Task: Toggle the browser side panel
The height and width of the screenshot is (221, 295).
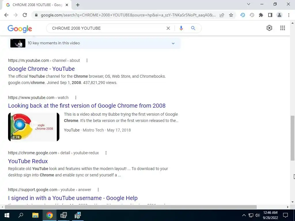Action: pyautogui.click(x=270, y=15)
